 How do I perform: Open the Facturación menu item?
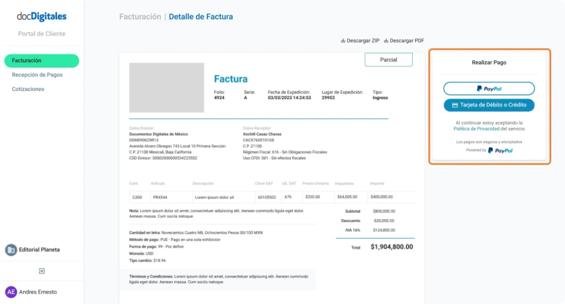click(x=42, y=61)
